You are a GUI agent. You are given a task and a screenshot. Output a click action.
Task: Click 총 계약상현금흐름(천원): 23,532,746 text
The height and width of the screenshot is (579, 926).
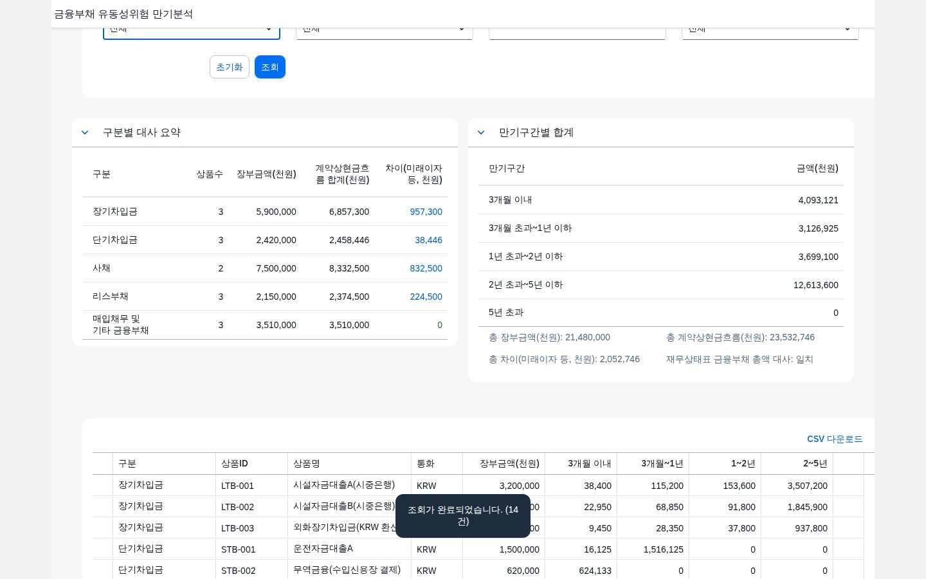click(x=740, y=337)
